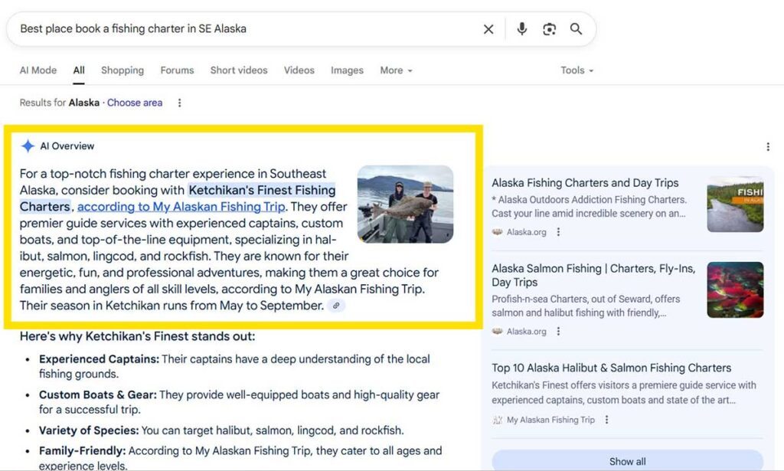Clear the search query with the X icon
Screen dimensions: 784x471
pyautogui.click(x=488, y=28)
